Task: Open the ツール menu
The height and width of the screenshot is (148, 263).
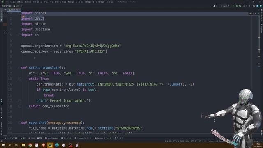Action: tap(79, 2)
